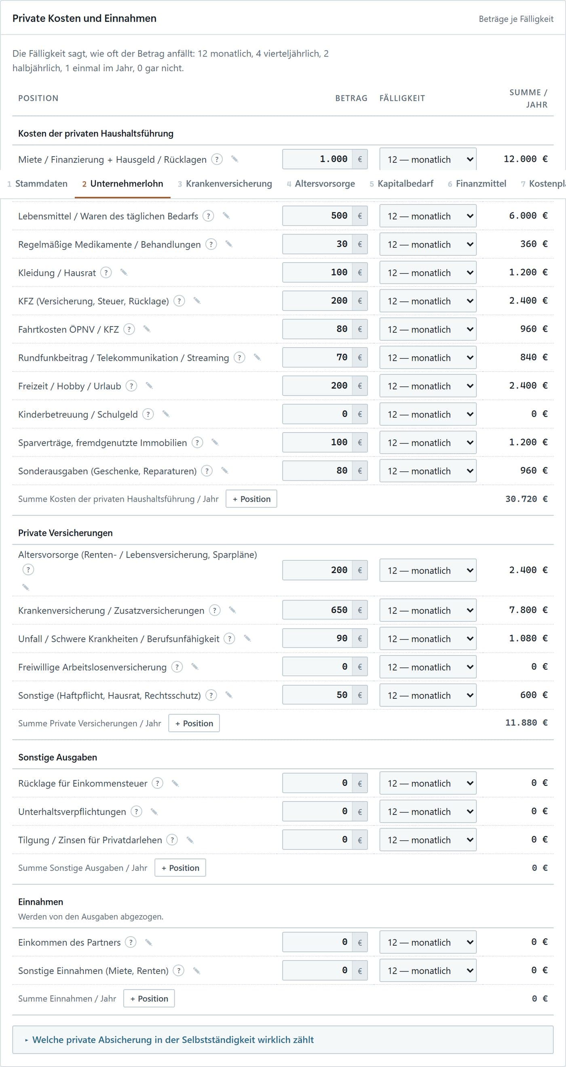This screenshot has width=566, height=1067.
Task: Click the Tilgung / Zinsen amount input
Action: (317, 840)
